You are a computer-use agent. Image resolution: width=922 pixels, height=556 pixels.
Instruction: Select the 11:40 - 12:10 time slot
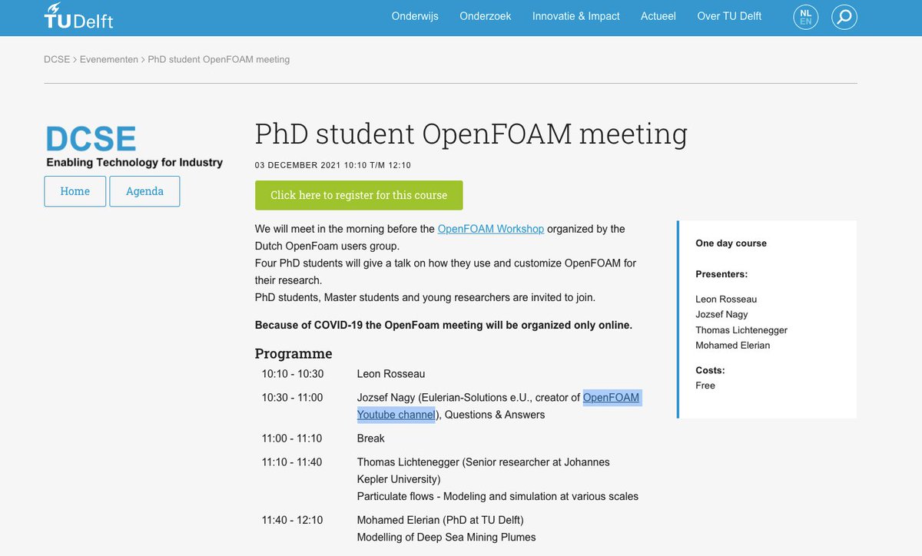point(292,520)
